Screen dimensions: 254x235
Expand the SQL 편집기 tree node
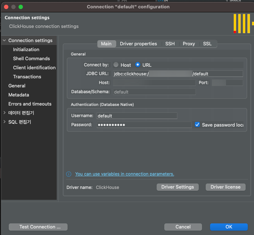click(4, 122)
